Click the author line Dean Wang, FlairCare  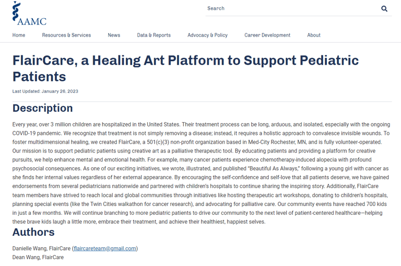point(38,257)
